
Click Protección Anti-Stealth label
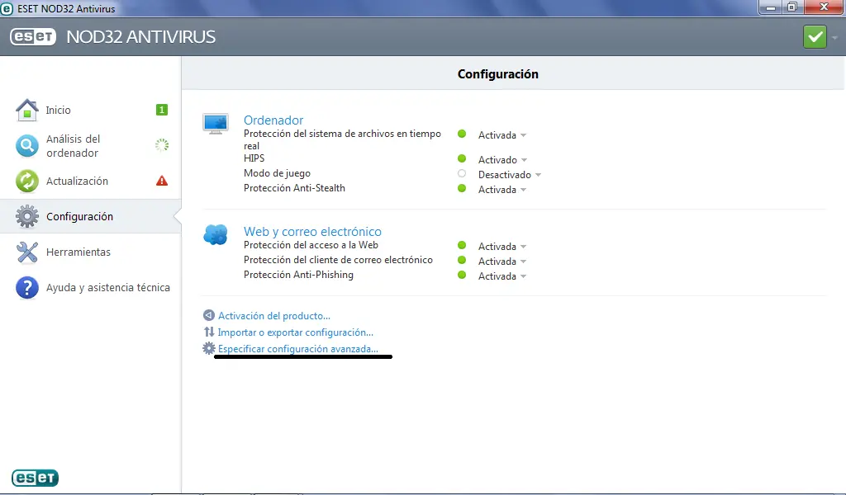(x=294, y=188)
